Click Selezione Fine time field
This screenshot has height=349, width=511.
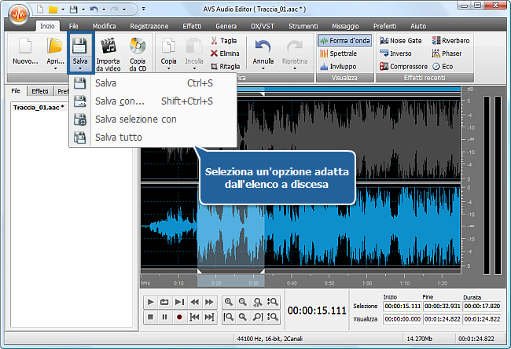[x=443, y=306]
